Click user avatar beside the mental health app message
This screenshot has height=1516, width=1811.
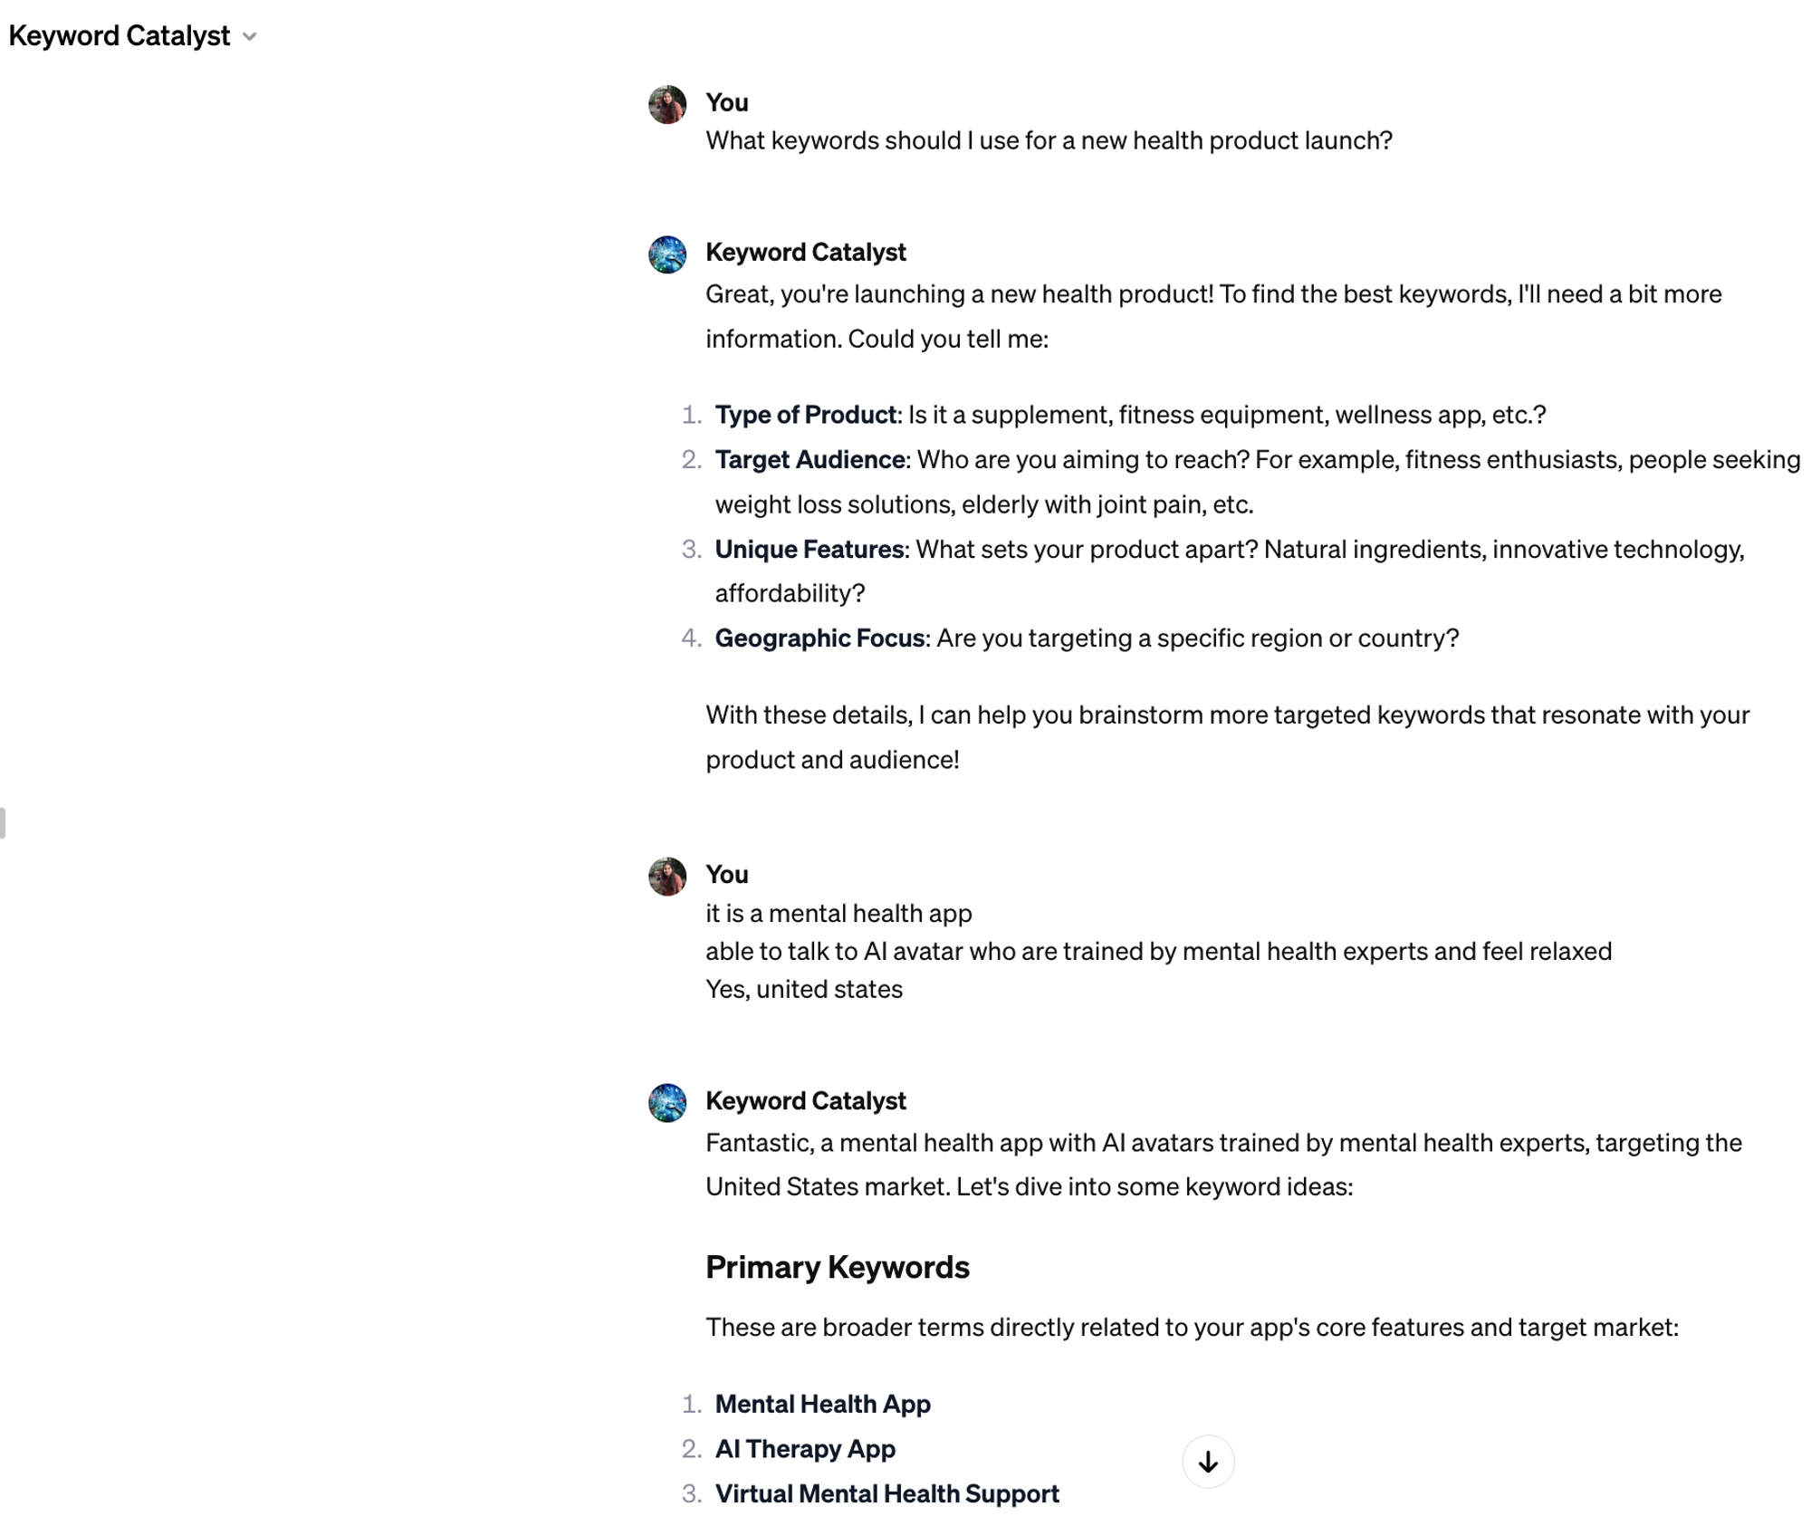coord(667,876)
